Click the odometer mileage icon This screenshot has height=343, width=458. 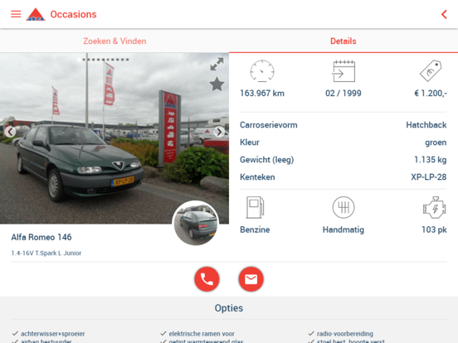click(262, 71)
